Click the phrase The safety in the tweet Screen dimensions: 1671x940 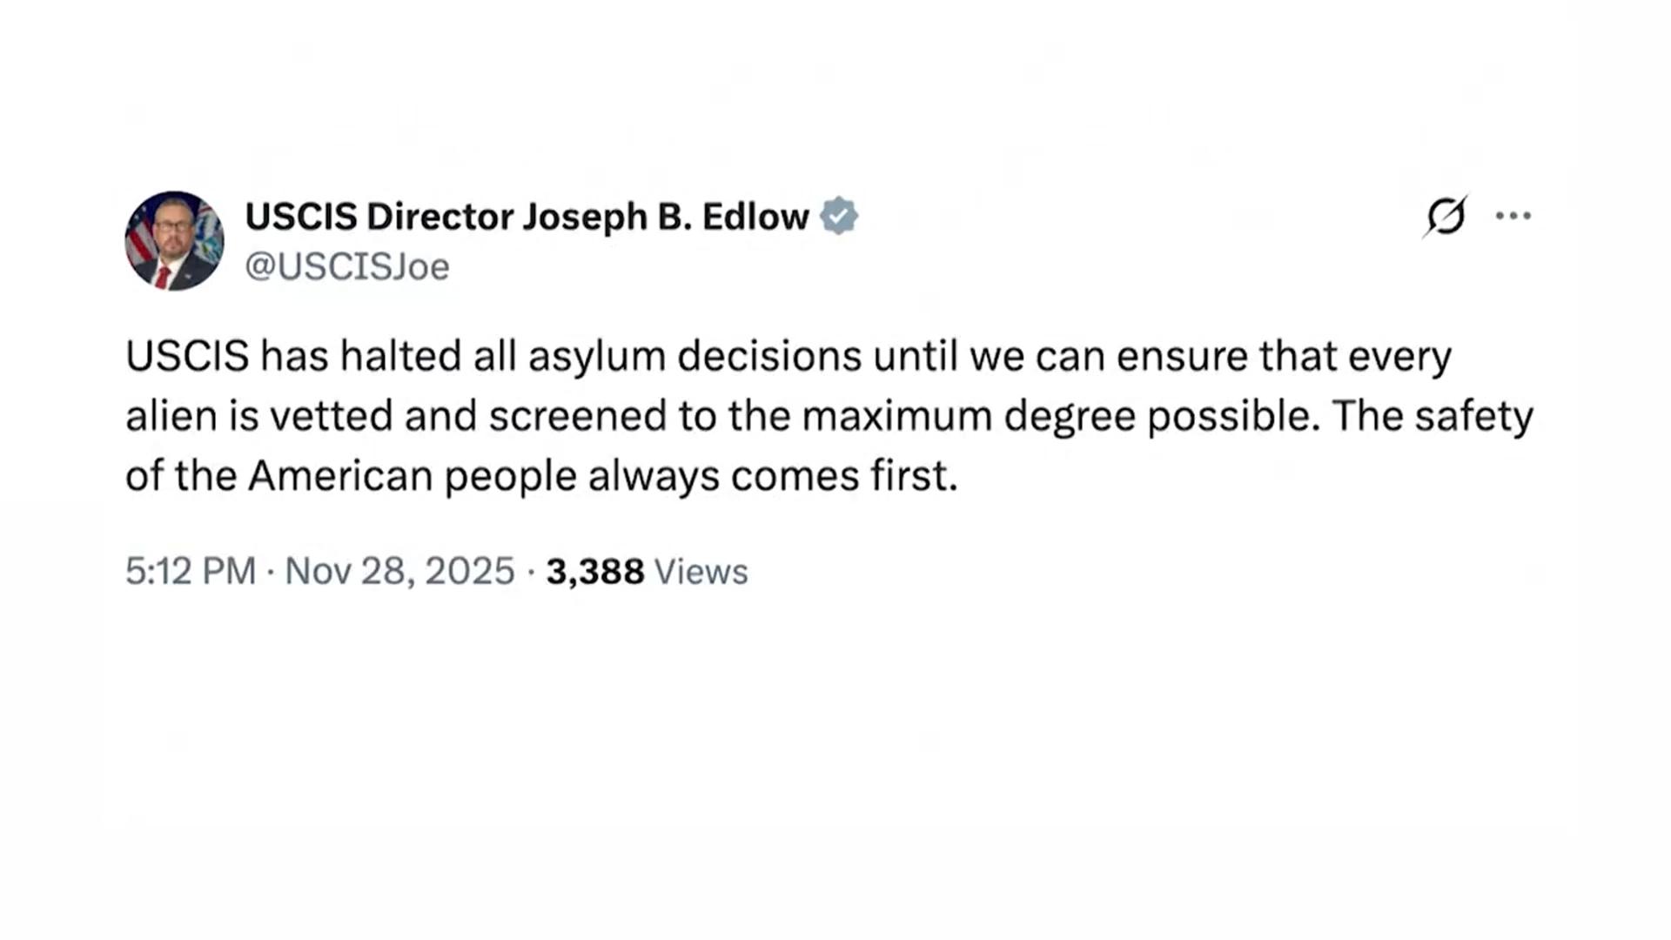[1433, 416]
